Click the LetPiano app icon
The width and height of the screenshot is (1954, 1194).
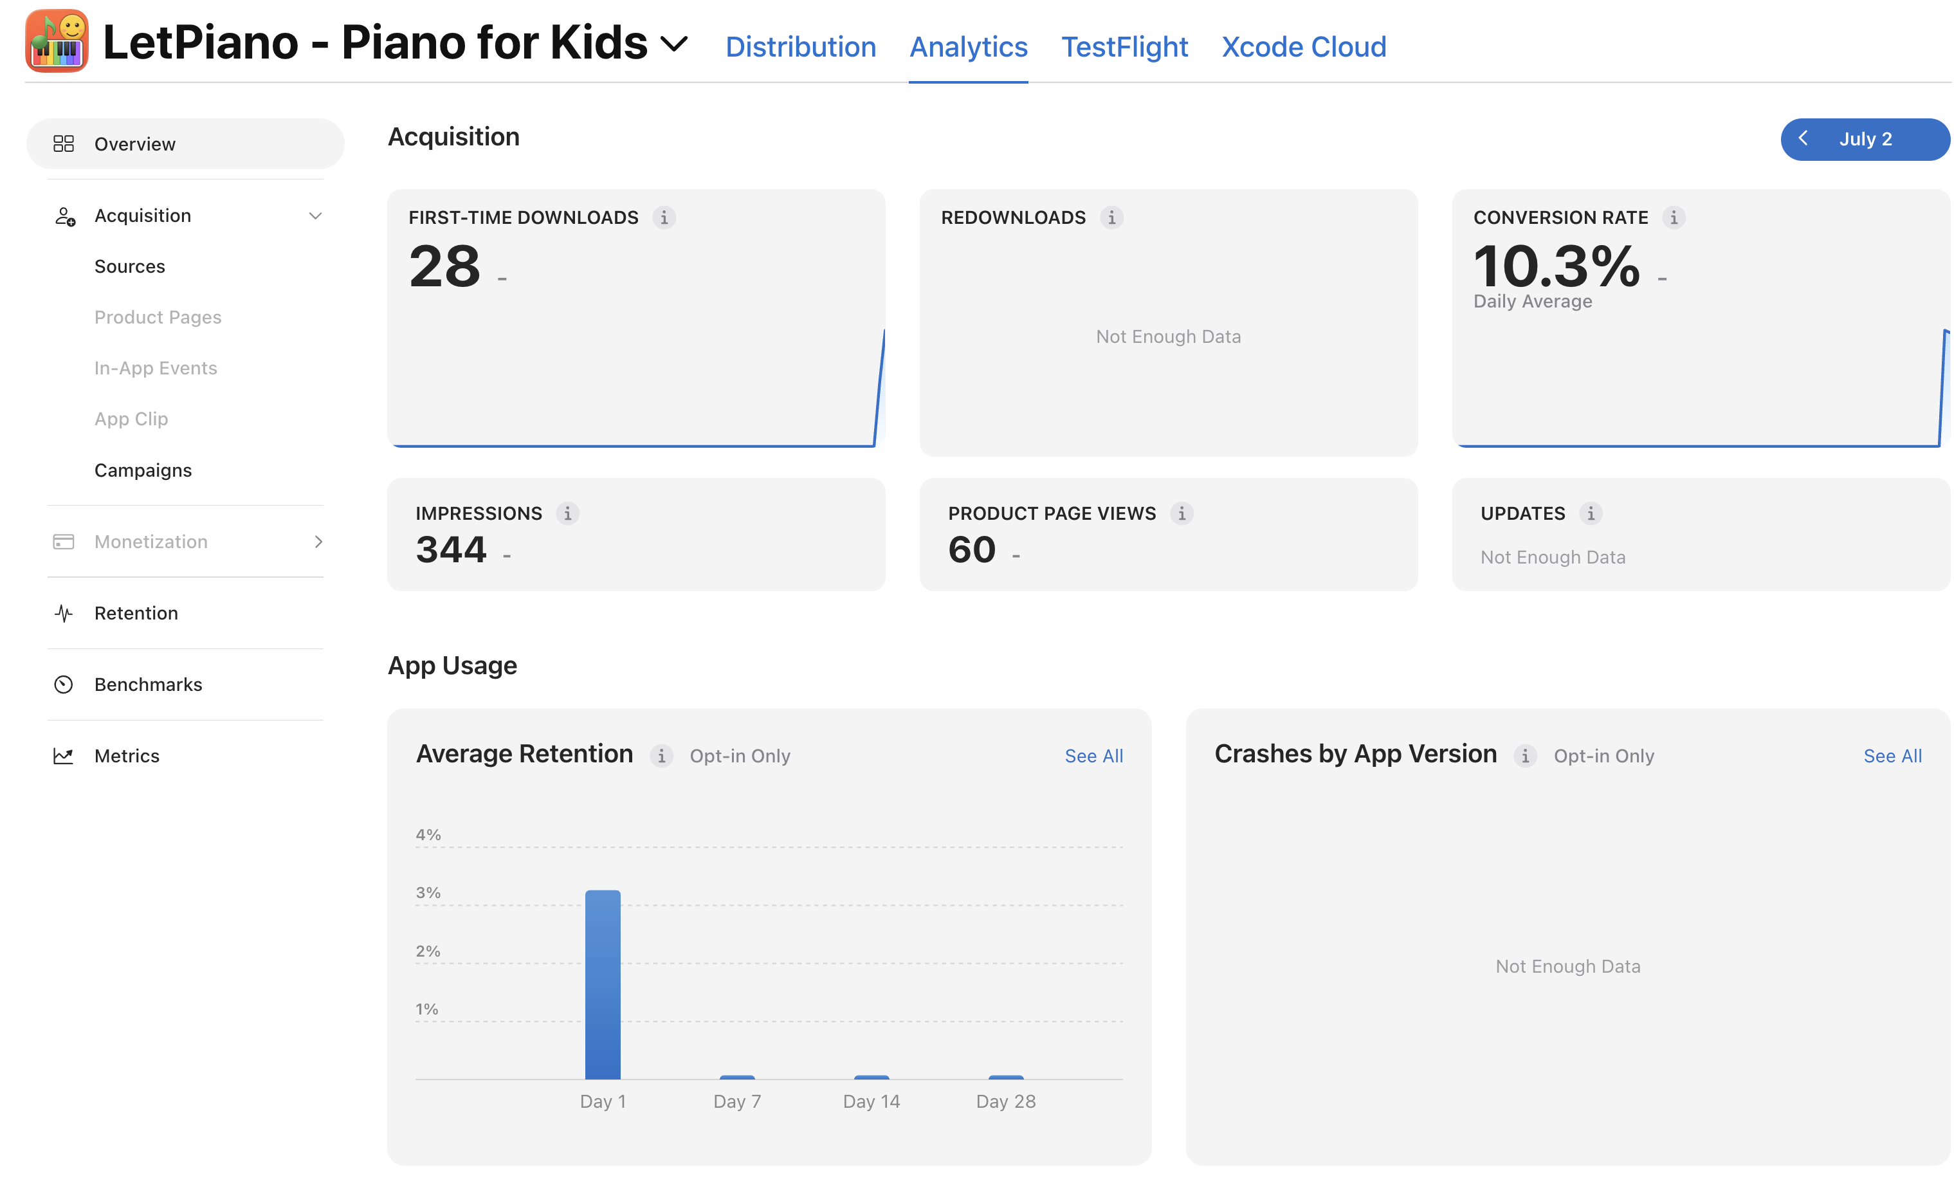click(57, 41)
